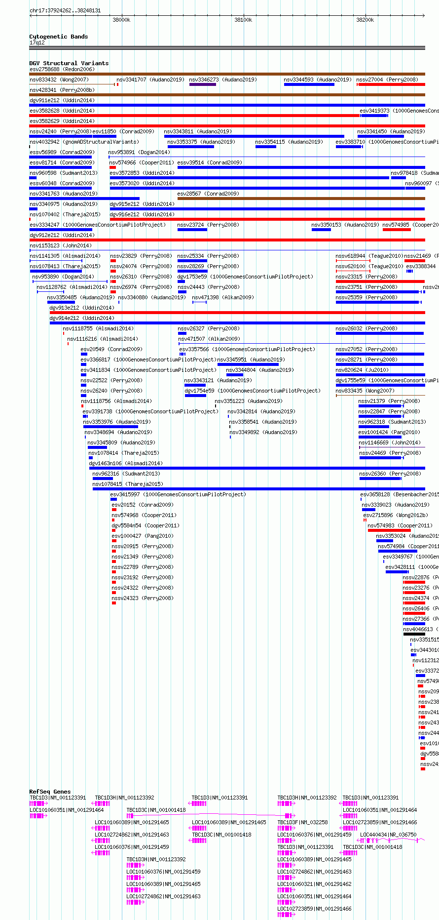
Task: Select variant esv1000427 (Pang2010)
Action: tap(143, 536)
